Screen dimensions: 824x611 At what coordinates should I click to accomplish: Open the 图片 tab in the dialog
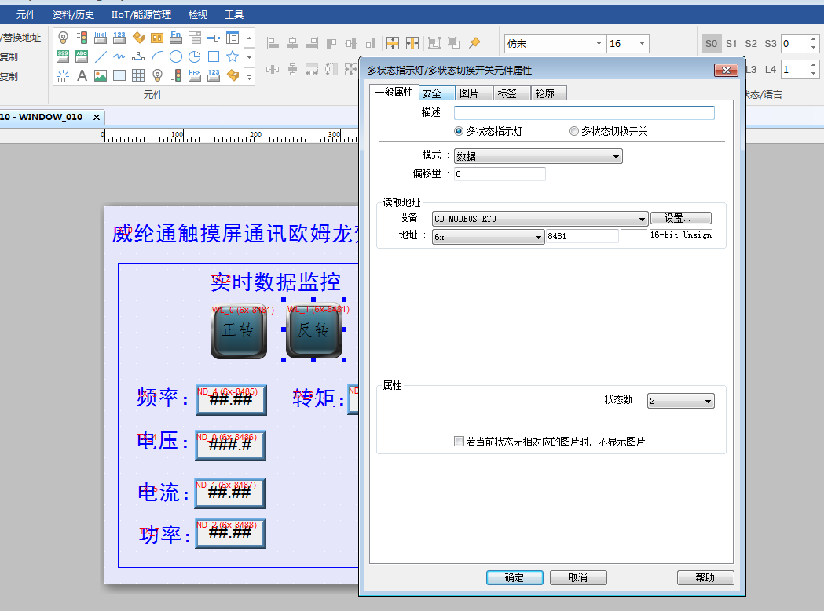469,93
